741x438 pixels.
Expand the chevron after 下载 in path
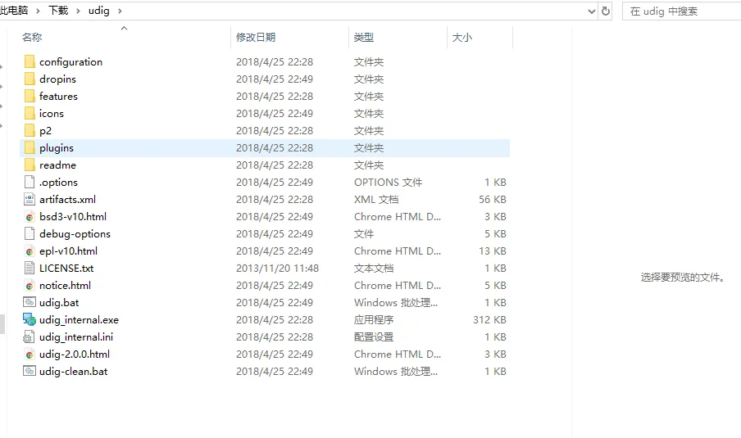[78, 11]
